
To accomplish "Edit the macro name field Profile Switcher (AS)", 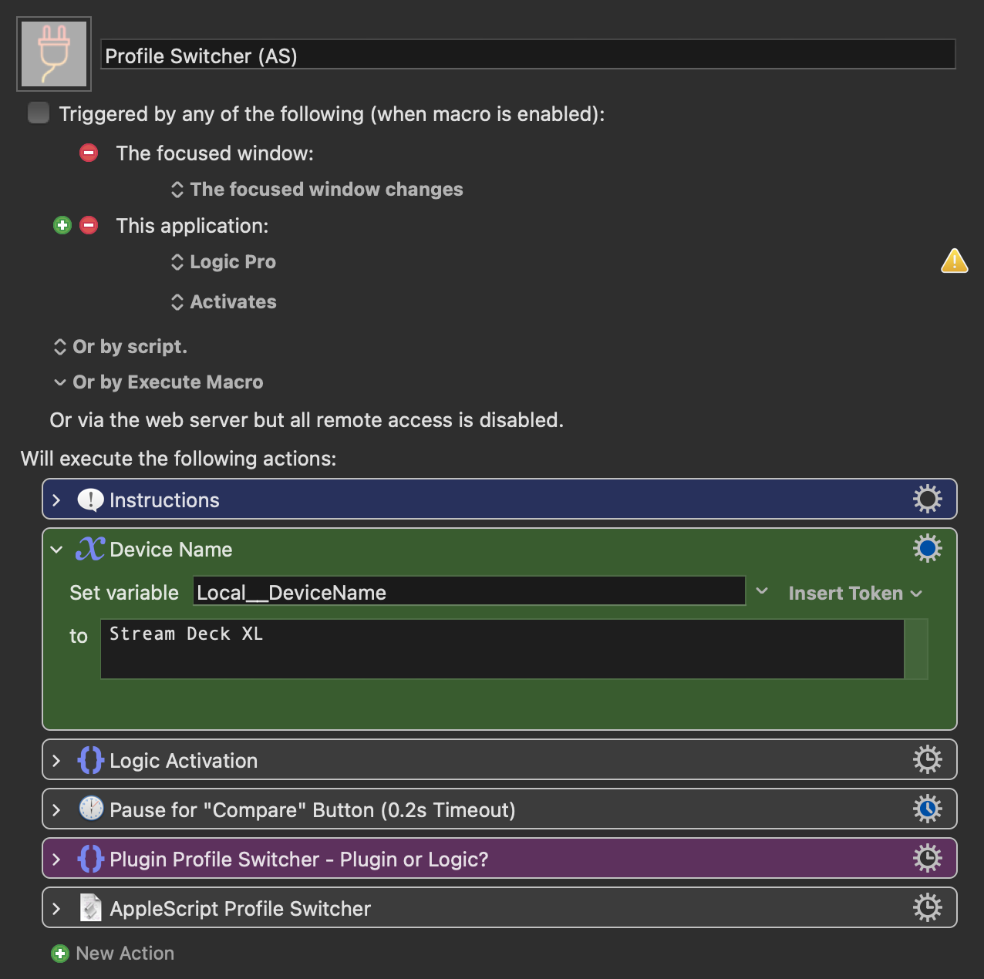I will 528,56.
